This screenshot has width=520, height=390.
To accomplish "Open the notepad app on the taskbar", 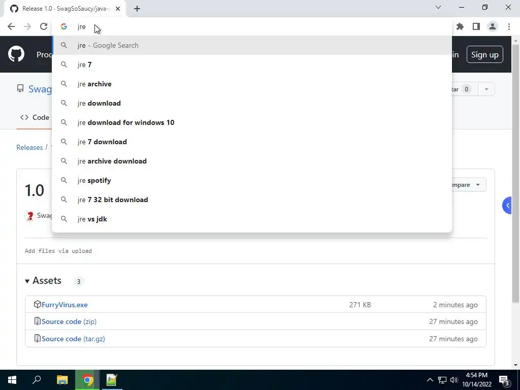I will 111,380.
